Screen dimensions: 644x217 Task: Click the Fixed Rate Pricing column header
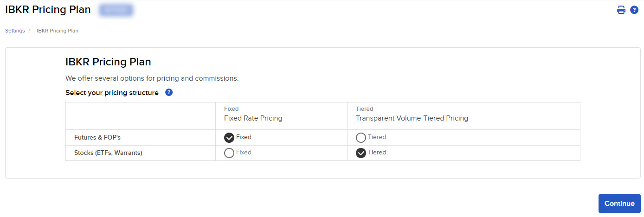(x=253, y=118)
